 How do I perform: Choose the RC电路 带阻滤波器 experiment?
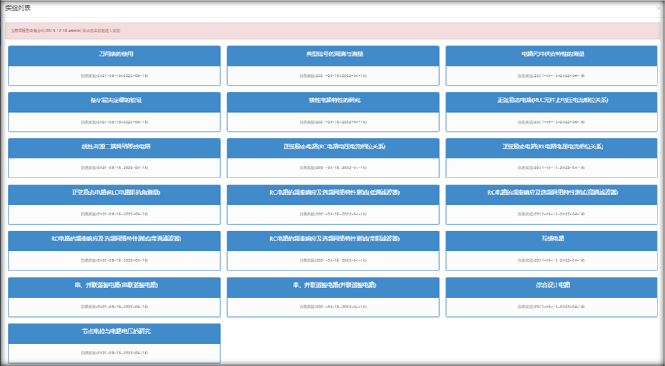coord(333,238)
